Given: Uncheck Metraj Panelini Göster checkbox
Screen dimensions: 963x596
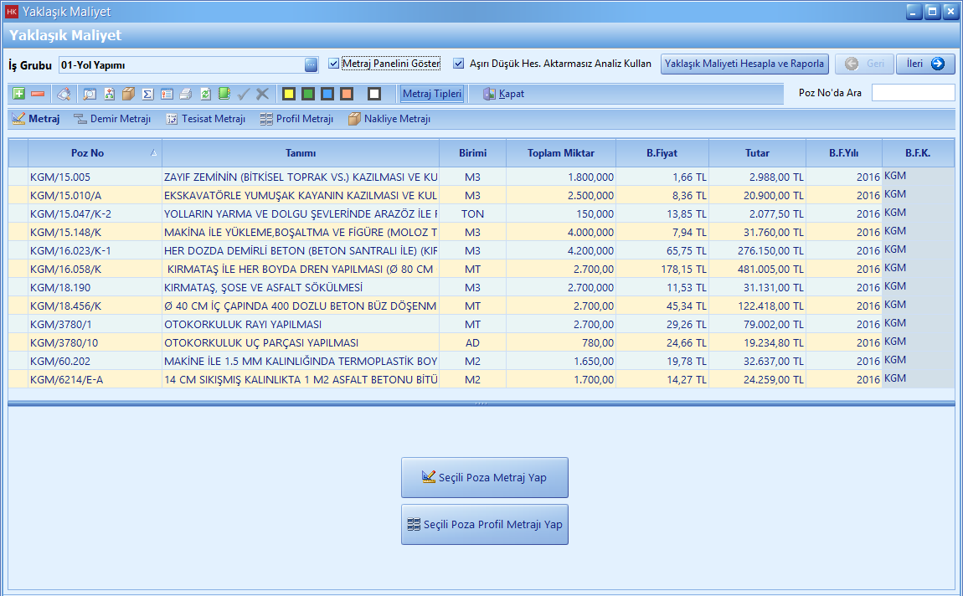Looking at the screenshot, I should [334, 64].
